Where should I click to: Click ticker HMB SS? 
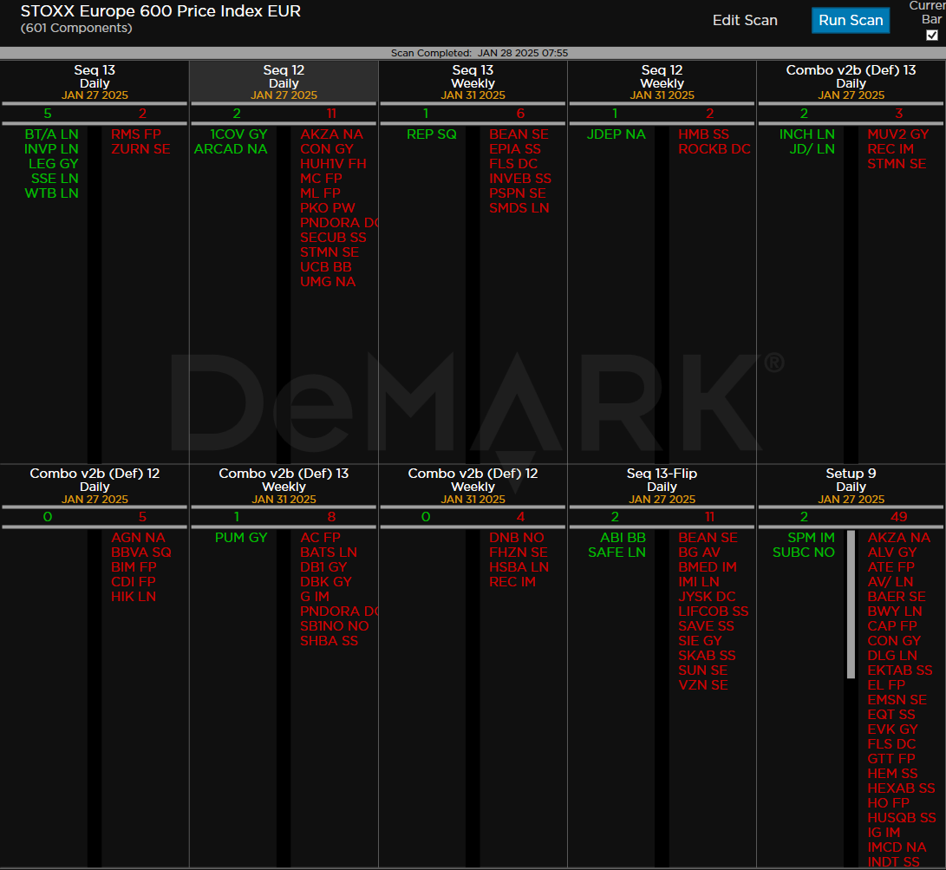pos(703,134)
